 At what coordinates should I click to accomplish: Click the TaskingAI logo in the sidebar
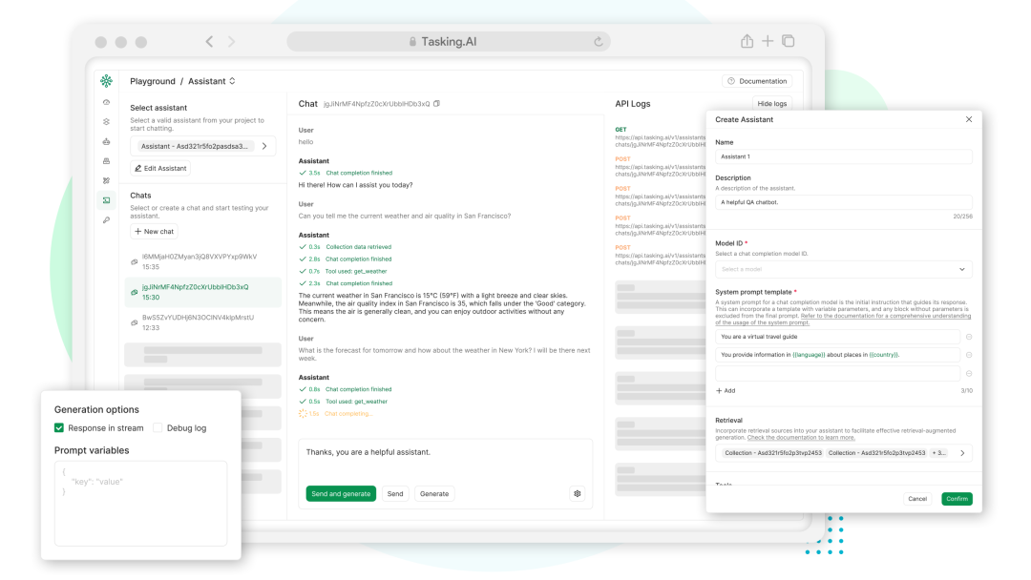[x=106, y=81]
